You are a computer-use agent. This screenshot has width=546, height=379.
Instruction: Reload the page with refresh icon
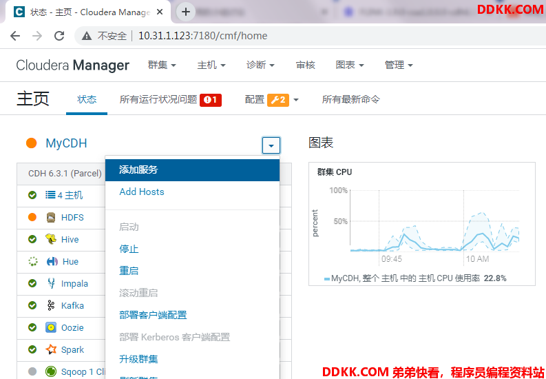tap(59, 36)
